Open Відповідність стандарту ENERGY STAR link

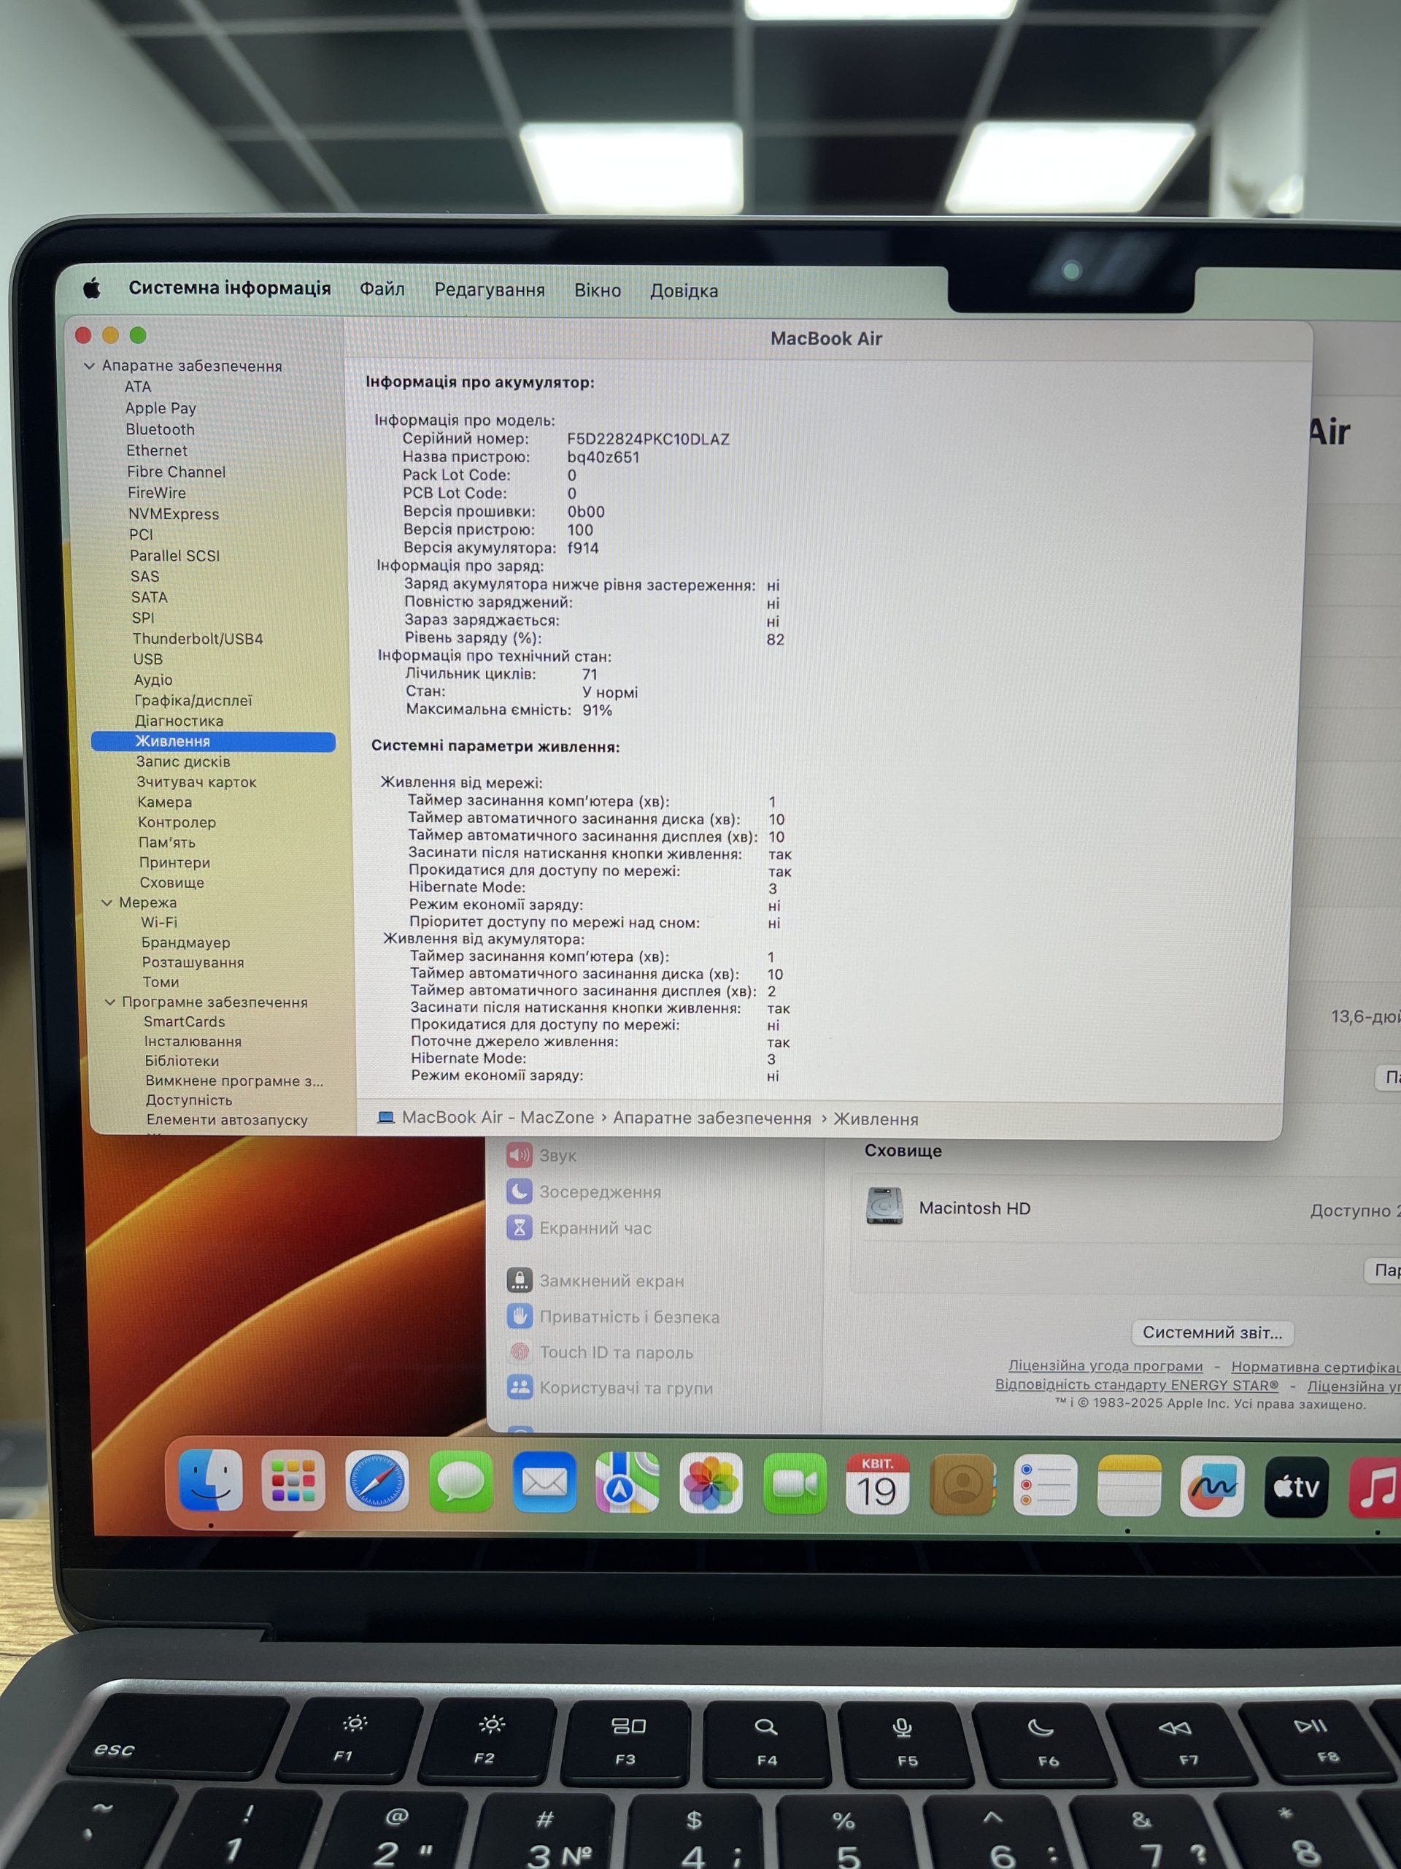(x=1137, y=1384)
